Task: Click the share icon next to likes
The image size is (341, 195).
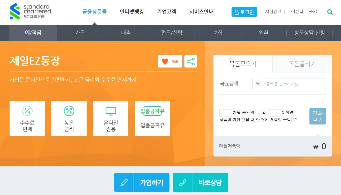Action: click(x=191, y=61)
